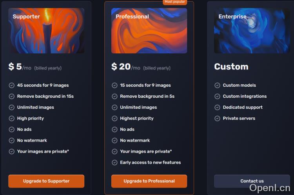The width and height of the screenshot is (294, 195).
Task: Click check icon beside Custom models
Action: [217, 85]
